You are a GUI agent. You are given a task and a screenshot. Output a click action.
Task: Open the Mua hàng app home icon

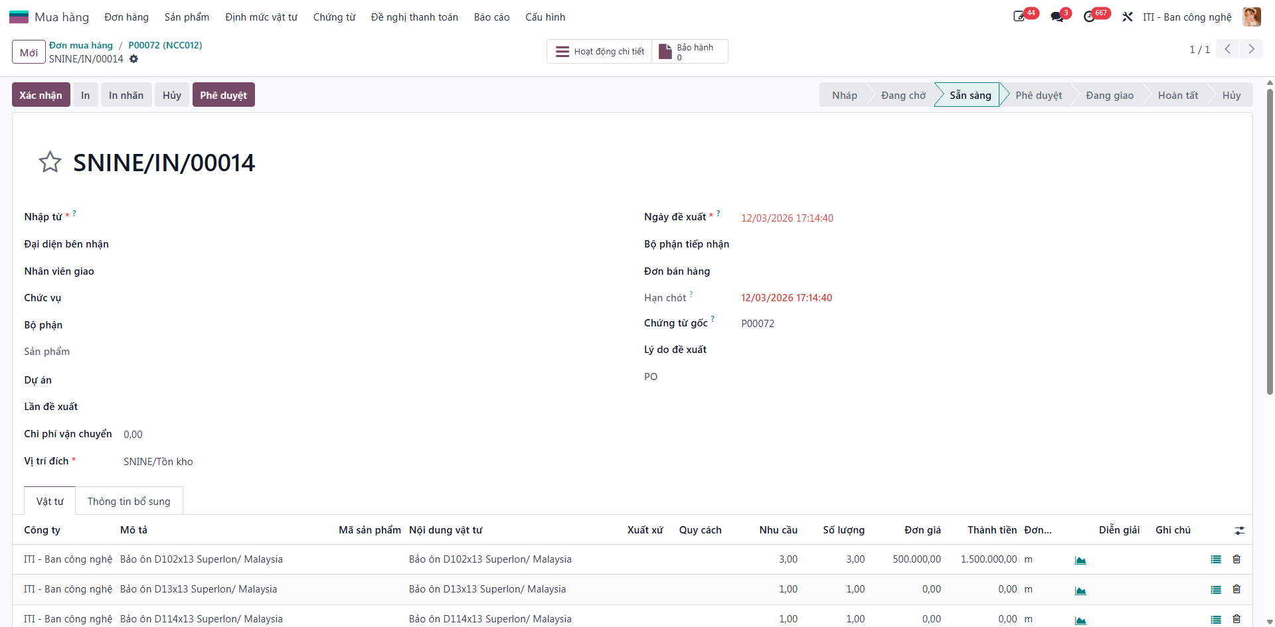coord(19,17)
